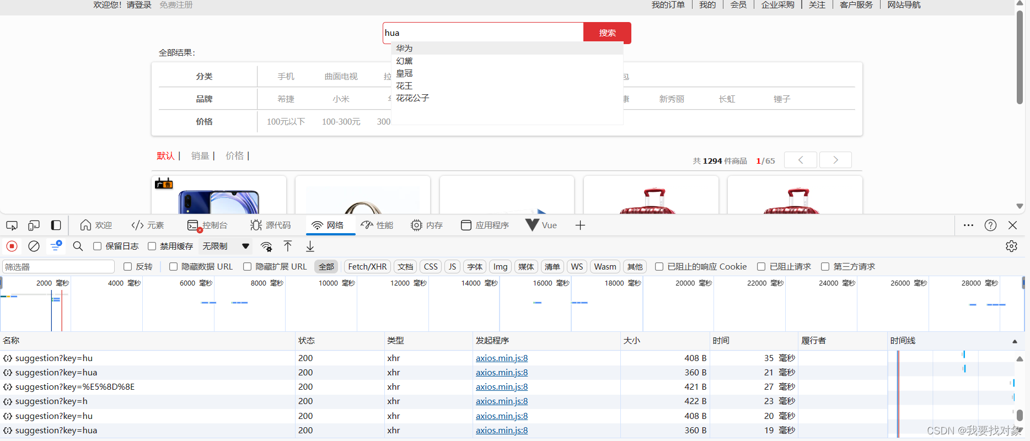
Task: Filter requests by 媒体
Action: click(526, 267)
